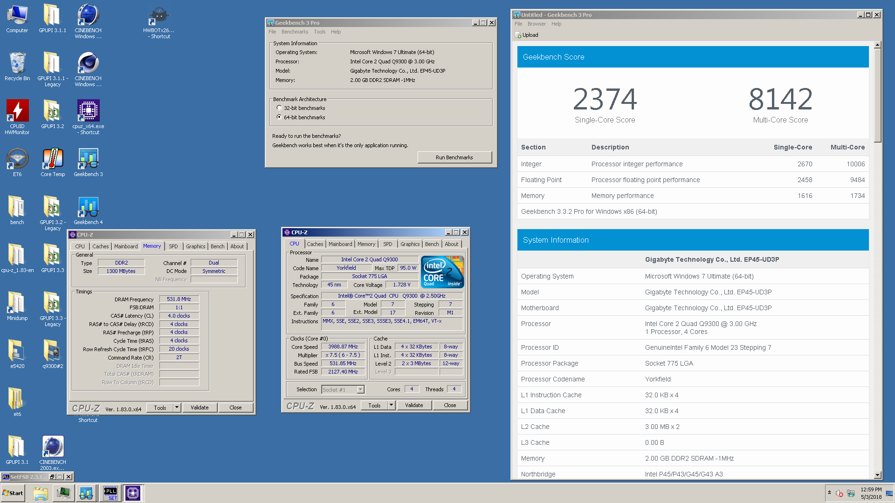895x503 pixels.
Task: Open the Start menu
Action: [x=13, y=493]
